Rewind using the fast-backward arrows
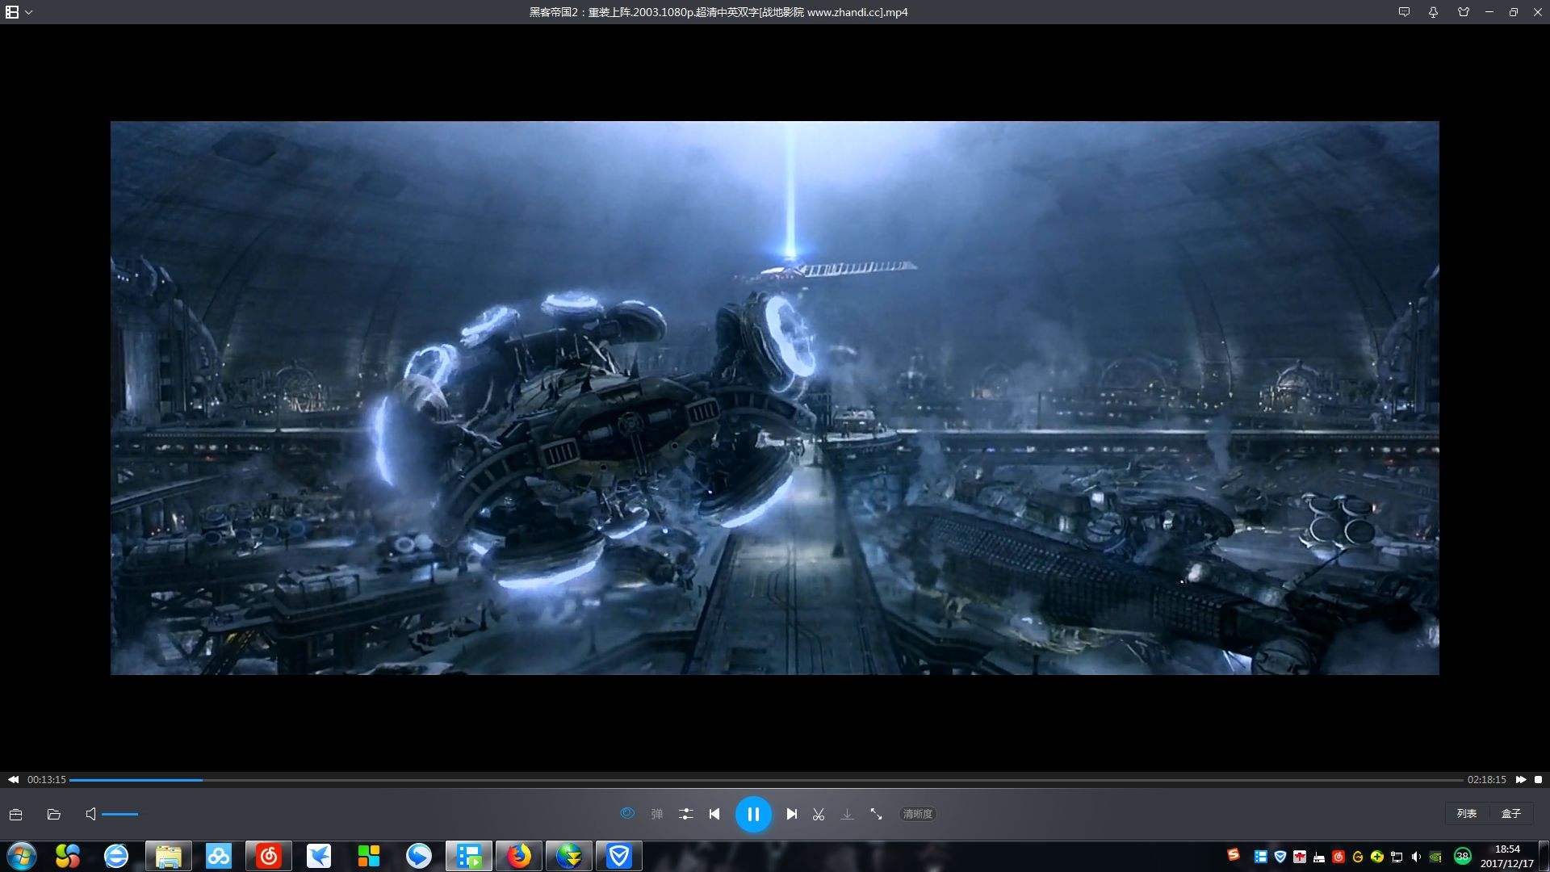The width and height of the screenshot is (1550, 872). pos(13,780)
